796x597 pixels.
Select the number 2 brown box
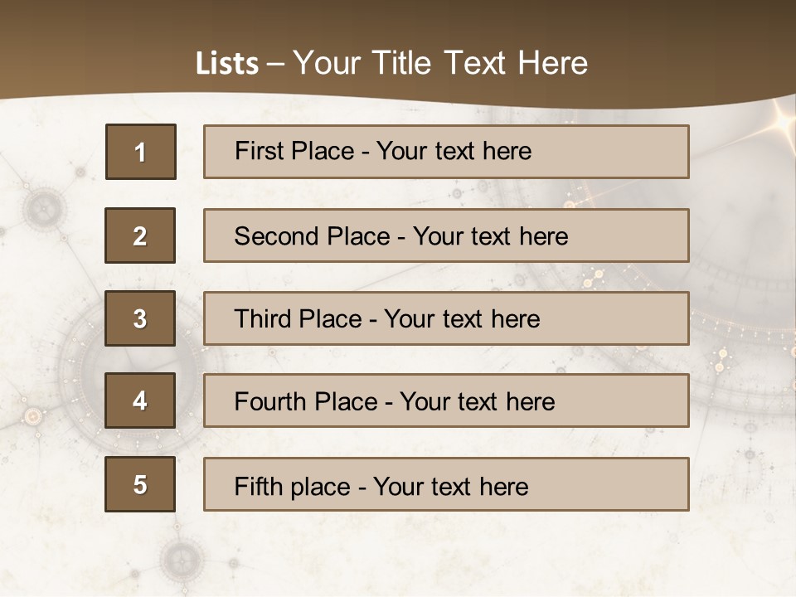click(x=140, y=235)
